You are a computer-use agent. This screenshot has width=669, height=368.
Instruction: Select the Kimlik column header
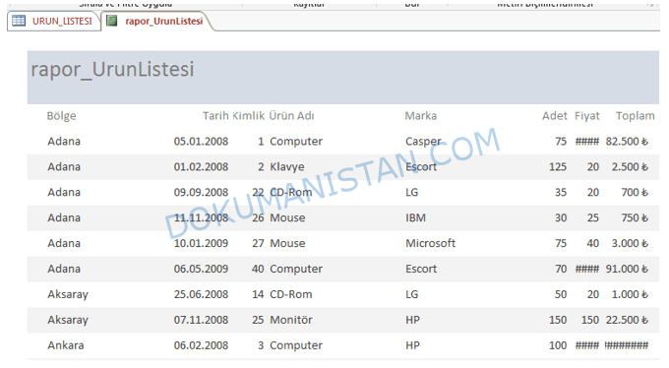248,116
